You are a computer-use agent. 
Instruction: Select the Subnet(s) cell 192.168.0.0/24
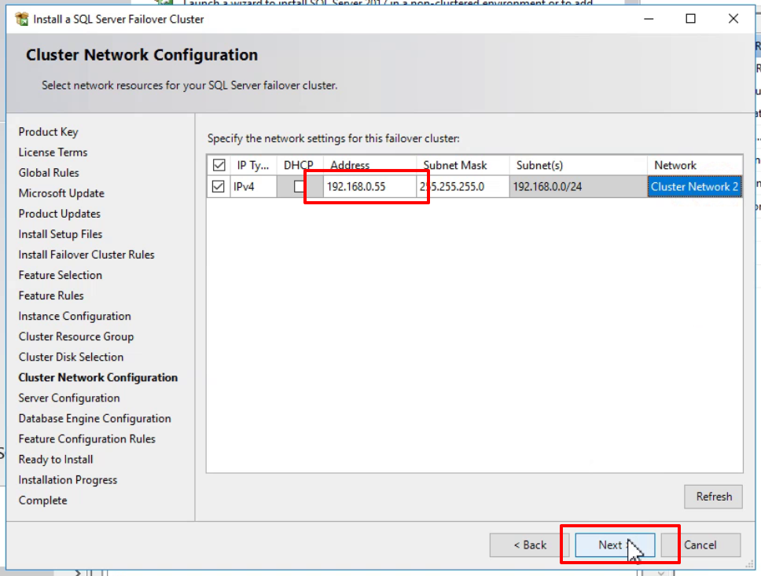pos(578,187)
